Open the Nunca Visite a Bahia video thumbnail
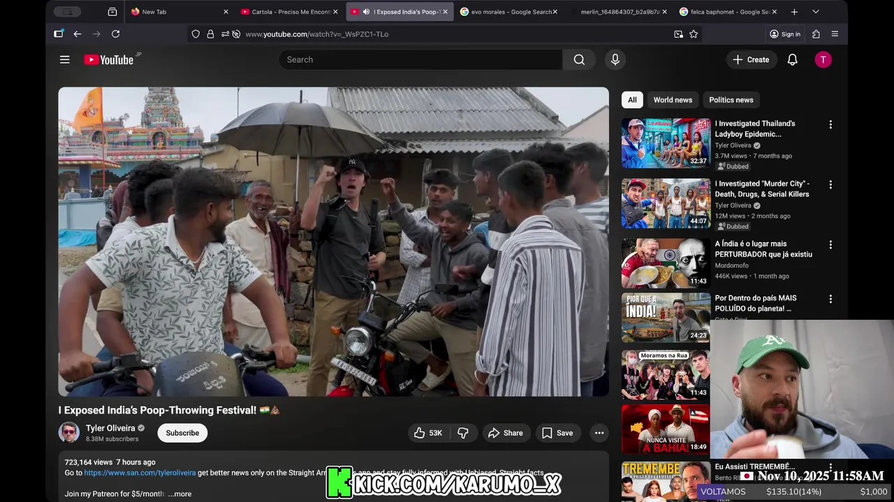 tap(666, 429)
